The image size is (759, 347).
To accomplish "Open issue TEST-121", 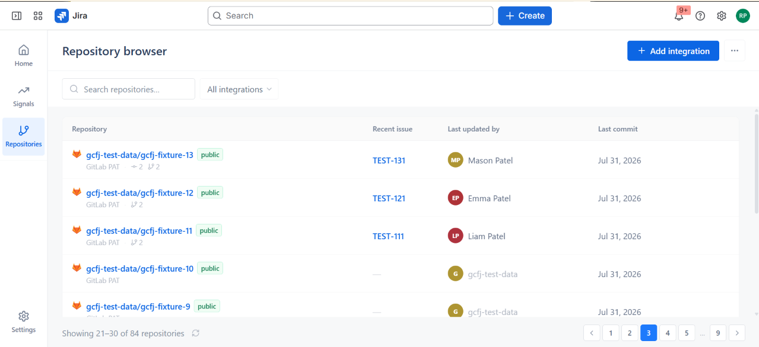I will pyautogui.click(x=389, y=198).
